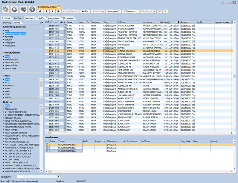Click into the Ξενοδοχείο input field
This screenshot has height=183, width=238.
tap(37, 177)
